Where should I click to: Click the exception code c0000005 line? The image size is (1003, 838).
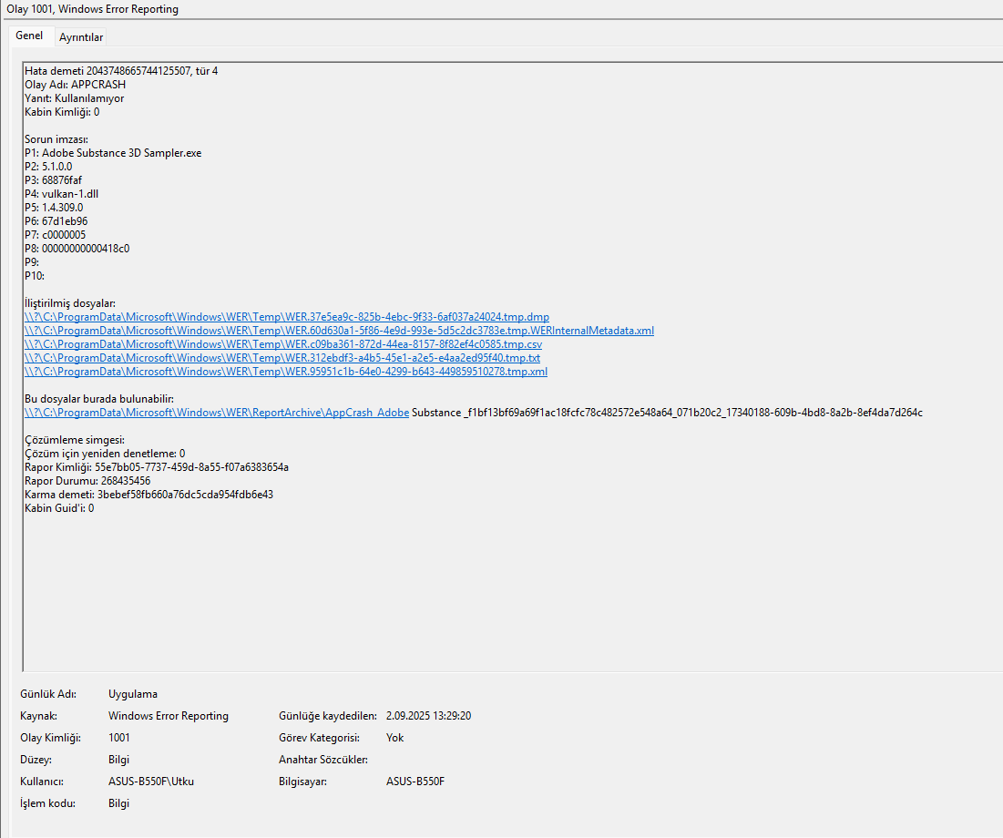tap(55, 235)
